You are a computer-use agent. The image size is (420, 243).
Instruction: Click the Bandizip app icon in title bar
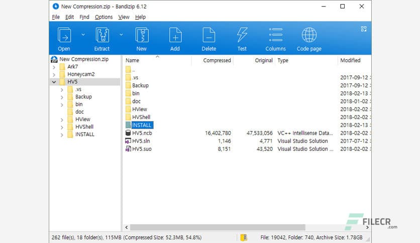pyautogui.click(x=56, y=6)
